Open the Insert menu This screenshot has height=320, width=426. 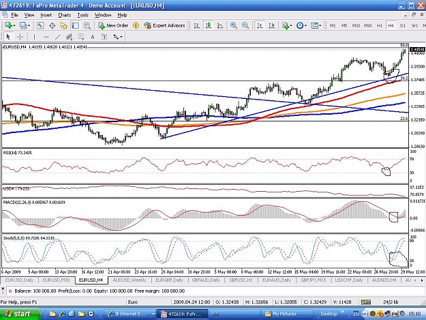coord(46,15)
